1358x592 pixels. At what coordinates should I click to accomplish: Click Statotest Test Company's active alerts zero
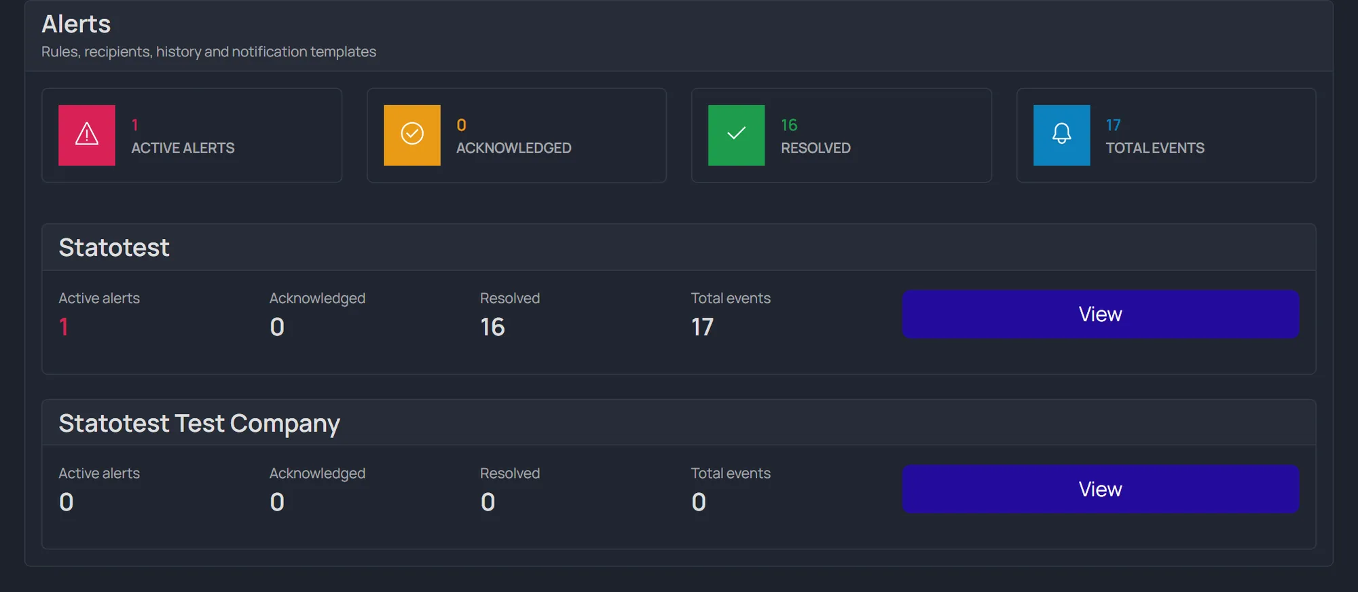coord(67,502)
